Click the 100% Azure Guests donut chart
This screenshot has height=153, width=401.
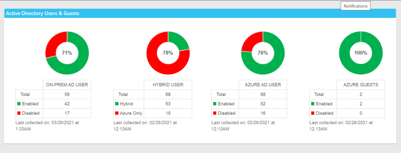click(x=361, y=53)
